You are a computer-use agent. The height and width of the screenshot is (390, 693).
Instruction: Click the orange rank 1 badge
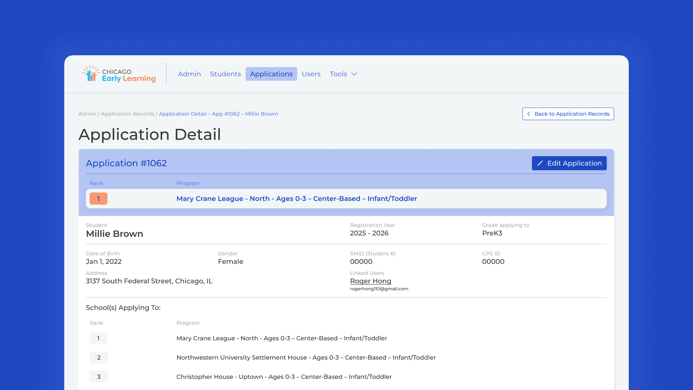[98, 199]
